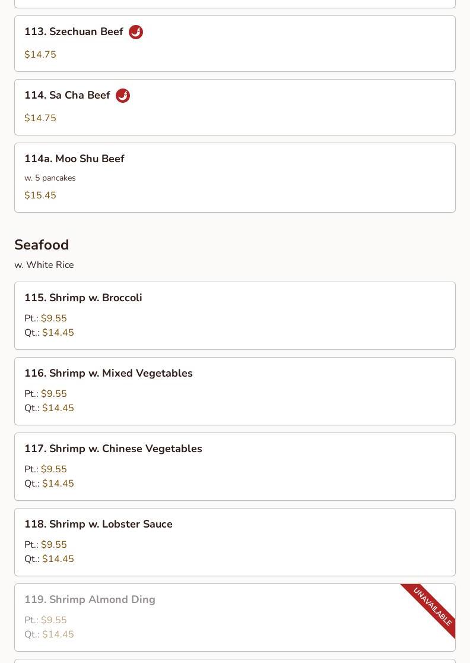Screen dimensions: 470x663
Task: Open 114a. Moo Shu Beef item
Action: (235, 178)
